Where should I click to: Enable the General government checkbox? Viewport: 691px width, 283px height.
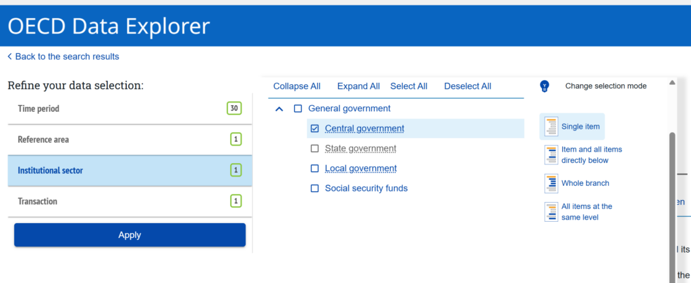click(x=298, y=108)
